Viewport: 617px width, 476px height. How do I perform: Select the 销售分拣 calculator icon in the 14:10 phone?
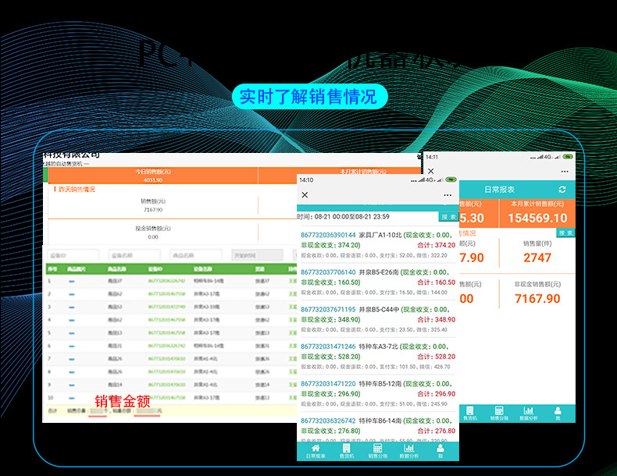coord(376,450)
